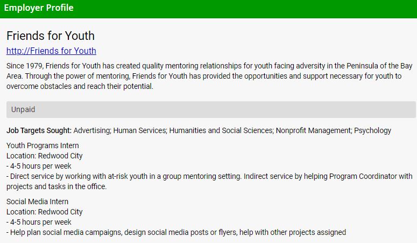Image resolution: width=417 pixels, height=243 pixels.
Task: Click the Youth Programs Intern title
Action: point(43,145)
